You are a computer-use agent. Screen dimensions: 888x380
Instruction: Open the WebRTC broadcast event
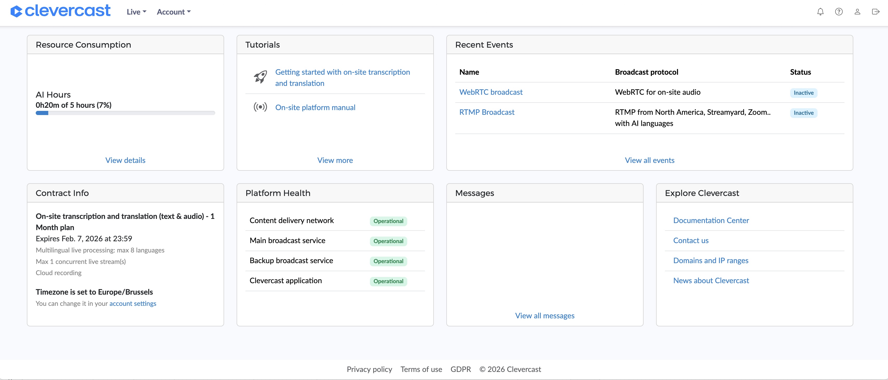click(490, 92)
